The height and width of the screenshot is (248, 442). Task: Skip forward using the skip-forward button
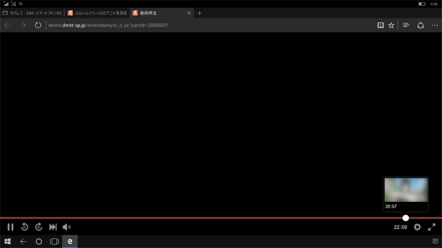pyautogui.click(x=39, y=227)
